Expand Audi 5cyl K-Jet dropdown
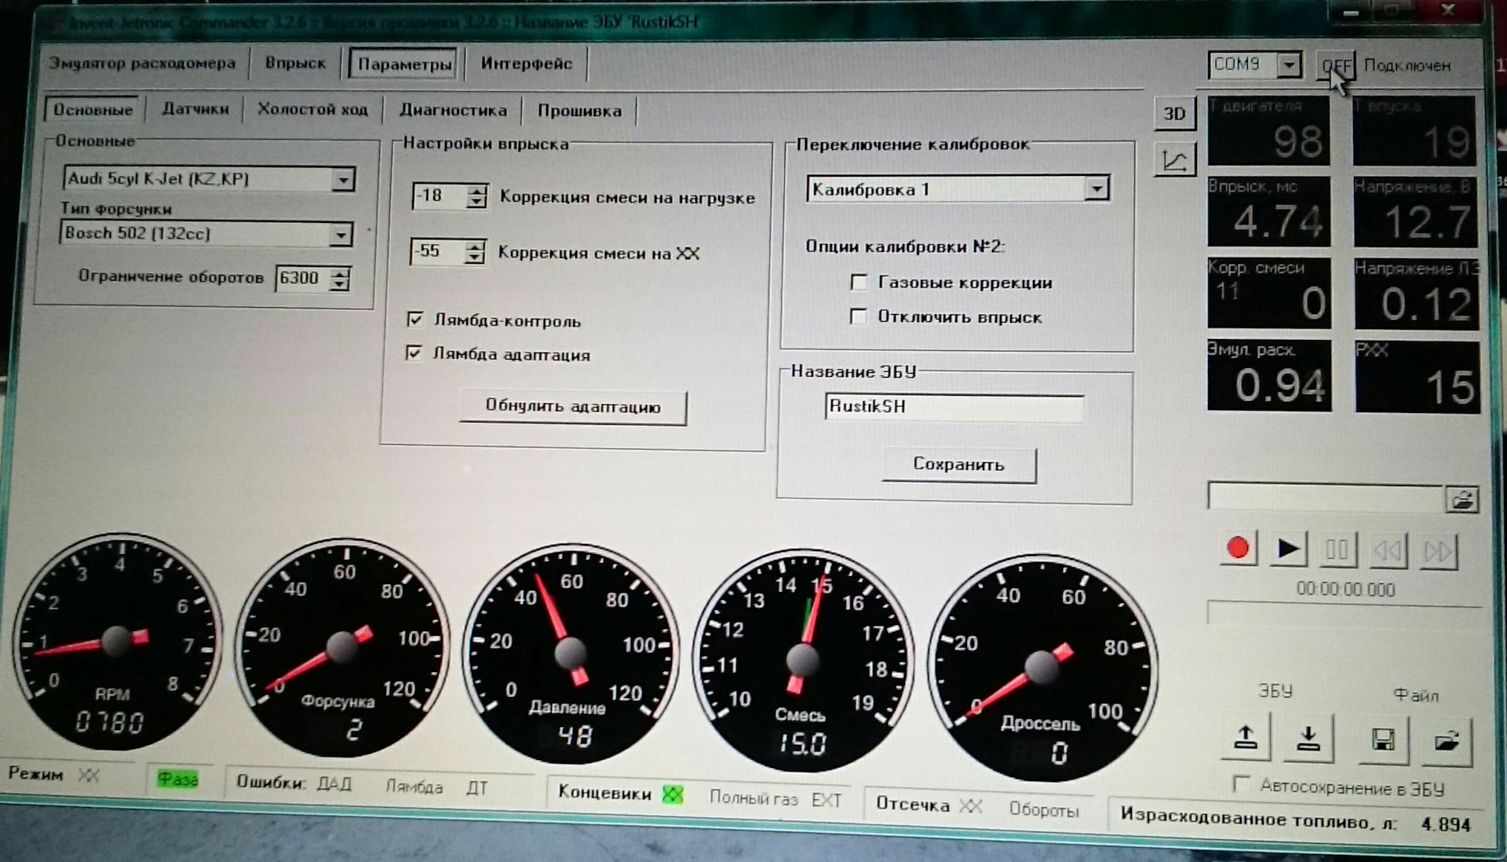 click(343, 180)
